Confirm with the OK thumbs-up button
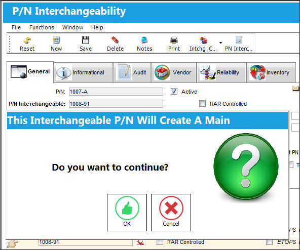 click(127, 213)
